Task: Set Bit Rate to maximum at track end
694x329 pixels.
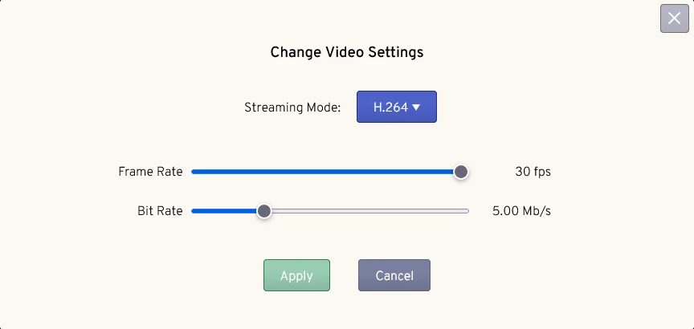Action: pyautogui.click(x=467, y=211)
